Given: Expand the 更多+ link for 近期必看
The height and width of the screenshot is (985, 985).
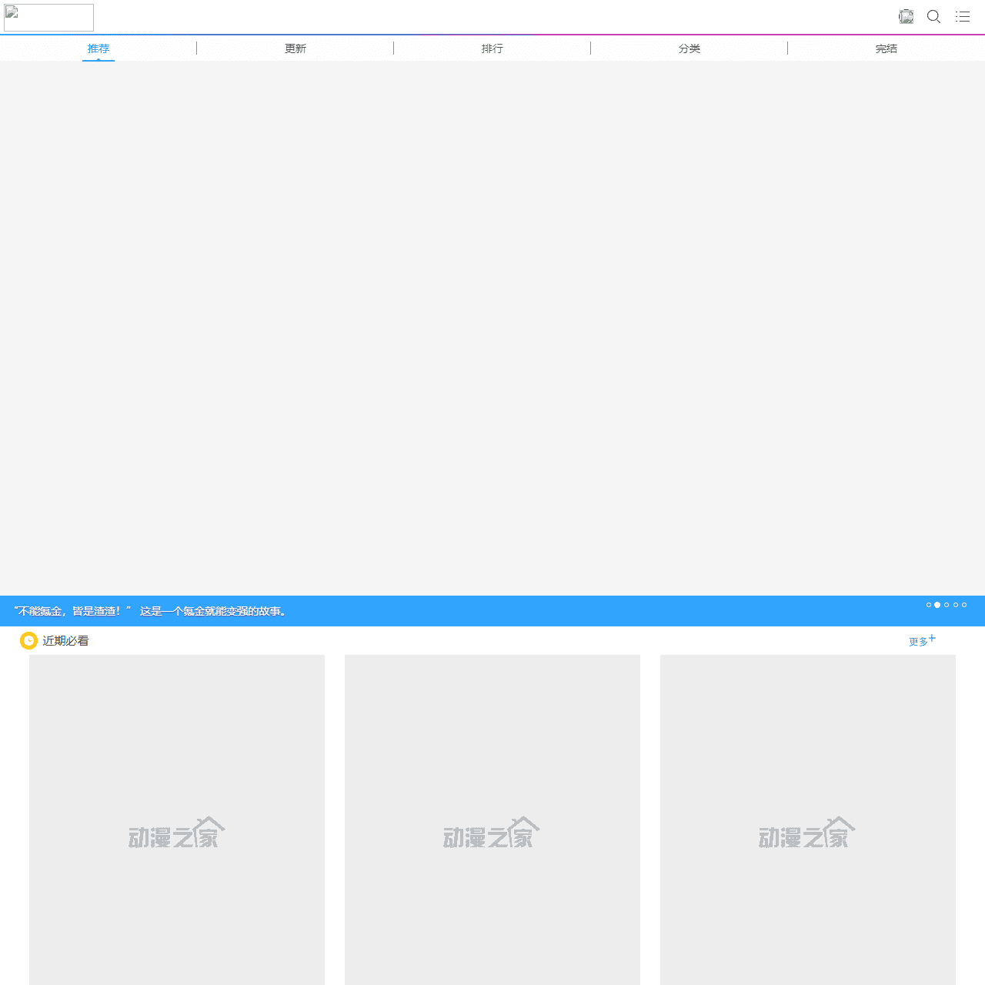Looking at the screenshot, I should click(921, 640).
